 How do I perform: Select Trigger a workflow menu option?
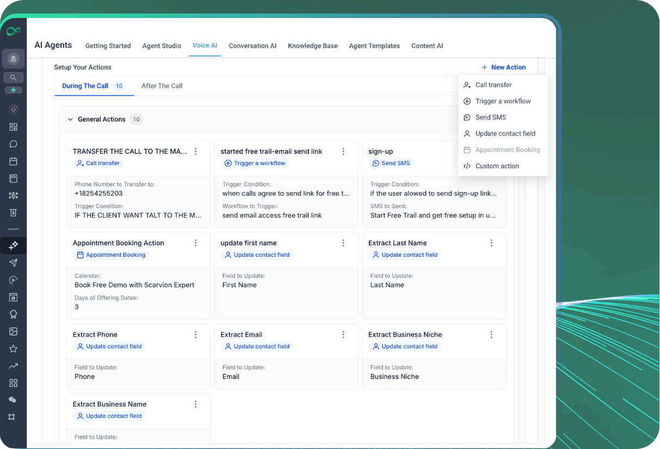pyautogui.click(x=503, y=101)
